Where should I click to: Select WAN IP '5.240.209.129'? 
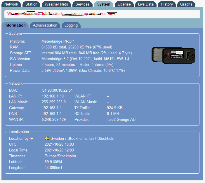pos(54,119)
